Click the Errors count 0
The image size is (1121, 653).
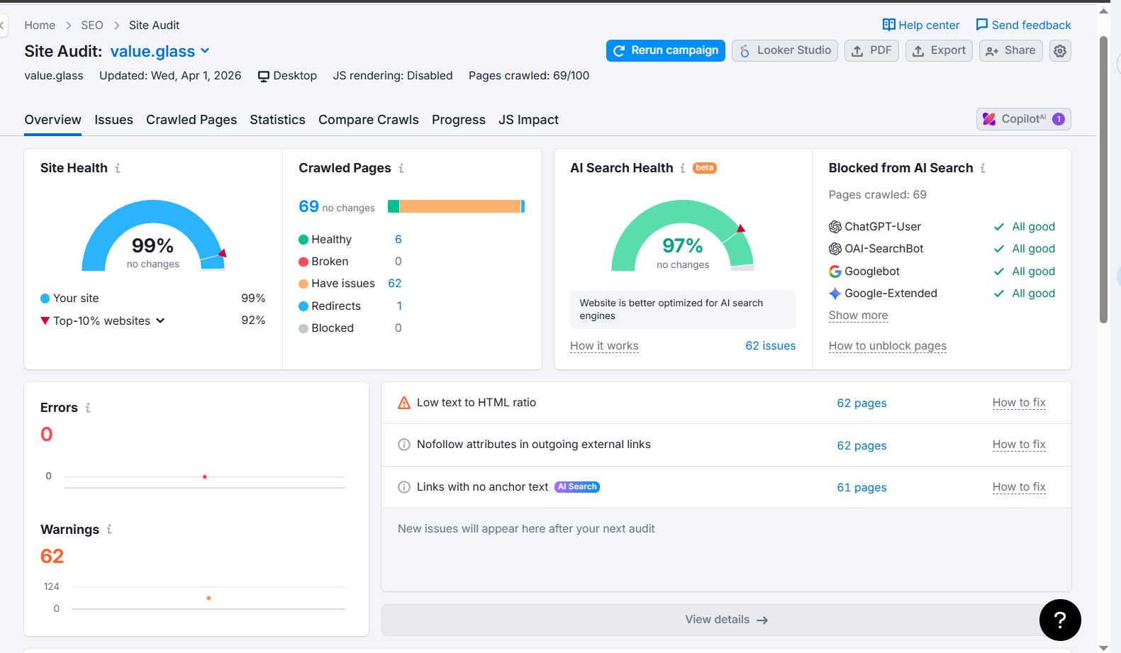click(x=47, y=435)
